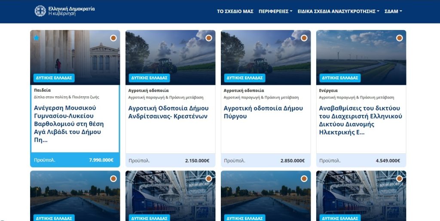Screen dimensions: 440x221
Task: Click budget value 2.150.000€
Action: [x=197, y=161]
